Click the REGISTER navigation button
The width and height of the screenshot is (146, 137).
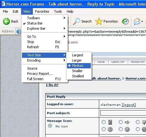137,62
